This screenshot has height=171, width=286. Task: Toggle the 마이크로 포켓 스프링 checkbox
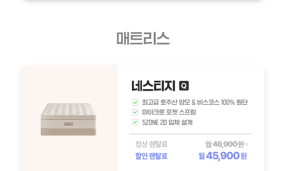tap(135, 112)
